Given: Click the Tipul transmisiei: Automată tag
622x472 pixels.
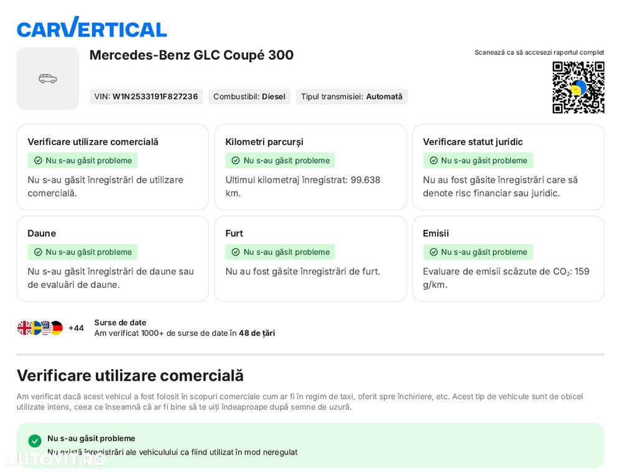Looking at the screenshot, I should pos(351,96).
